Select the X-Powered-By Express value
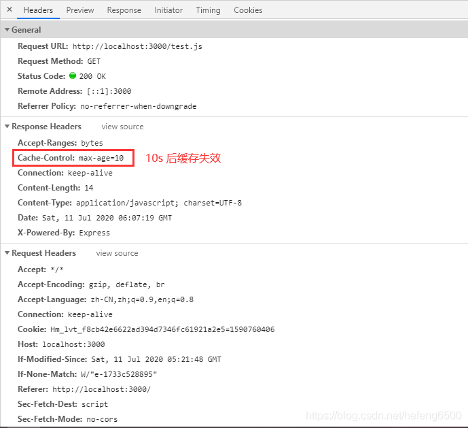This screenshot has height=428, width=468. tap(94, 233)
